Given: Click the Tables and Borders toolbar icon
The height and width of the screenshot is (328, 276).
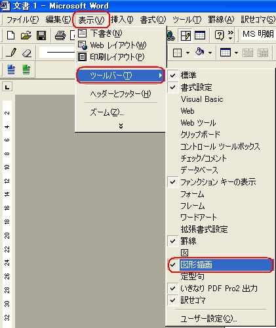Looking at the screenshot, I should [186, 35].
